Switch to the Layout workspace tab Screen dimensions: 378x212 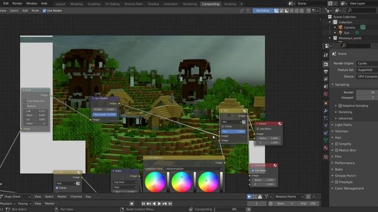[x=60, y=4]
